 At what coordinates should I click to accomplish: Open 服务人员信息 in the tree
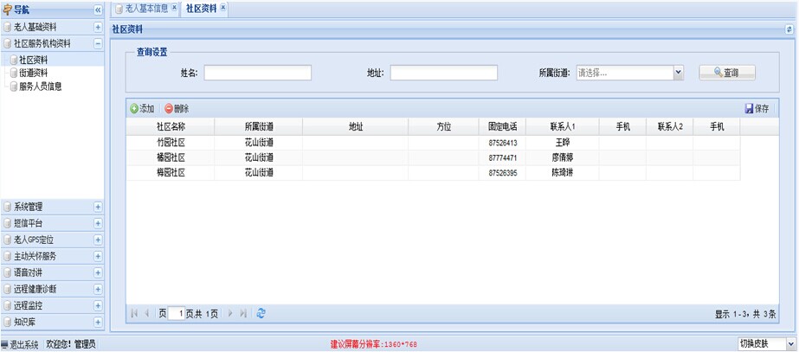tap(40, 86)
